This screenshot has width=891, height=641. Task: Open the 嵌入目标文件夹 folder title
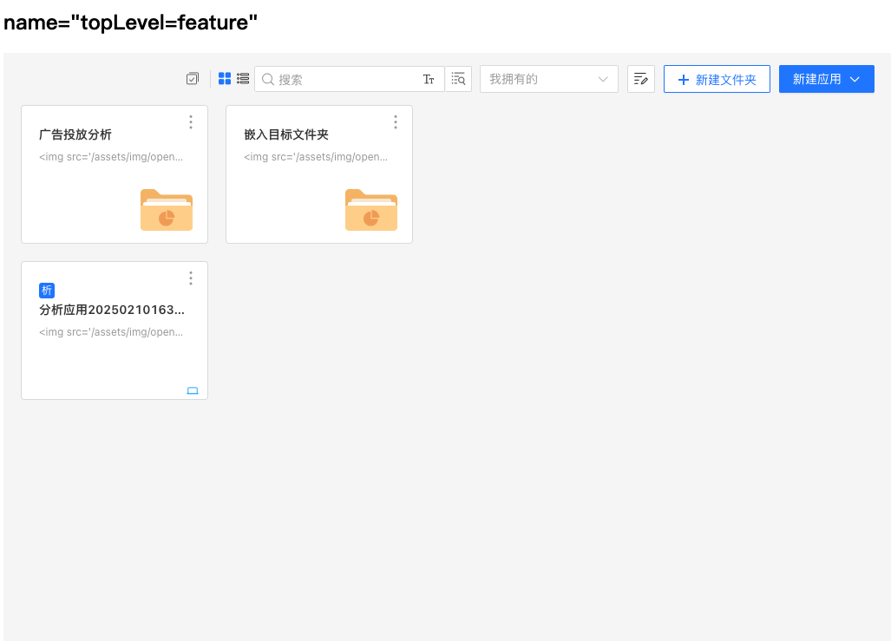286,134
